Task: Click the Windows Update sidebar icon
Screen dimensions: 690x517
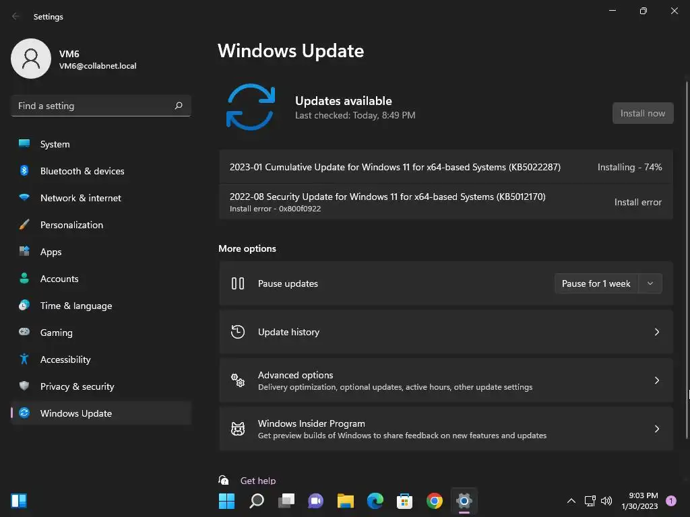Action: (24, 413)
